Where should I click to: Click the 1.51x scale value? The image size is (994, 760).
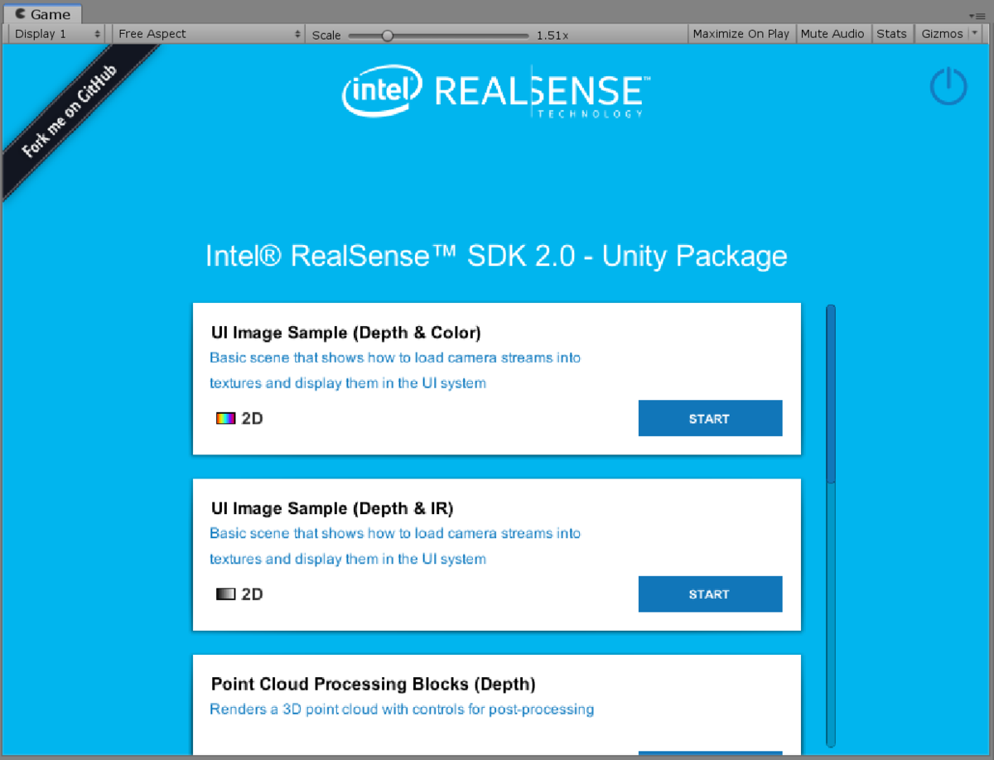tap(552, 36)
